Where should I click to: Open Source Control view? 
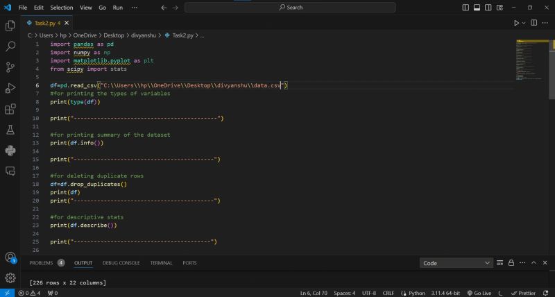10,67
